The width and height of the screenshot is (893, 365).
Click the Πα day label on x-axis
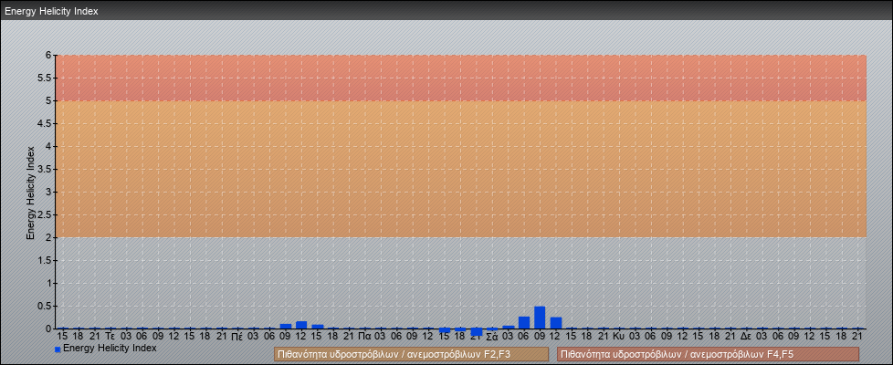point(364,337)
